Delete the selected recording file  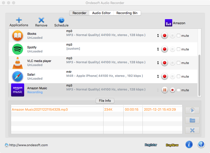pyautogui.click(x=192, y=130)
